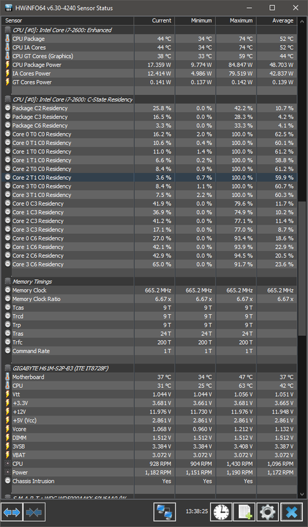Select Core 1 T0 C0 Residency row
Viewport: 308px width, 527px height.
pos(149,152)
